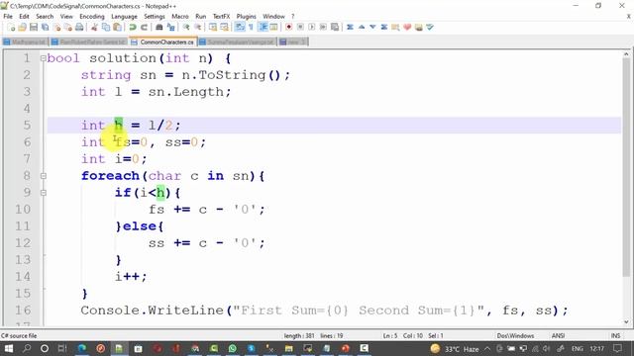Screen dimensions: 634x356
Task: Open the Settings menu
Action: tap(155, 16)
